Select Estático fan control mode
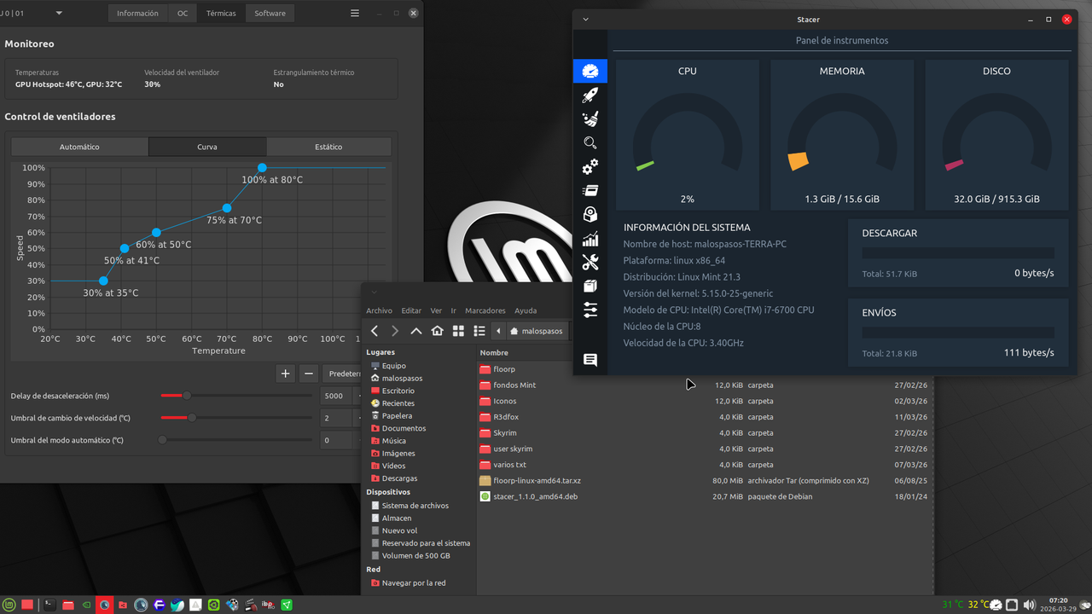 (x=328, y=147)
